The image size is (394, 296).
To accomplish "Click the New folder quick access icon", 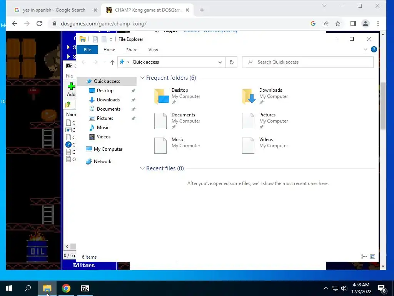I will pos(104,39).
